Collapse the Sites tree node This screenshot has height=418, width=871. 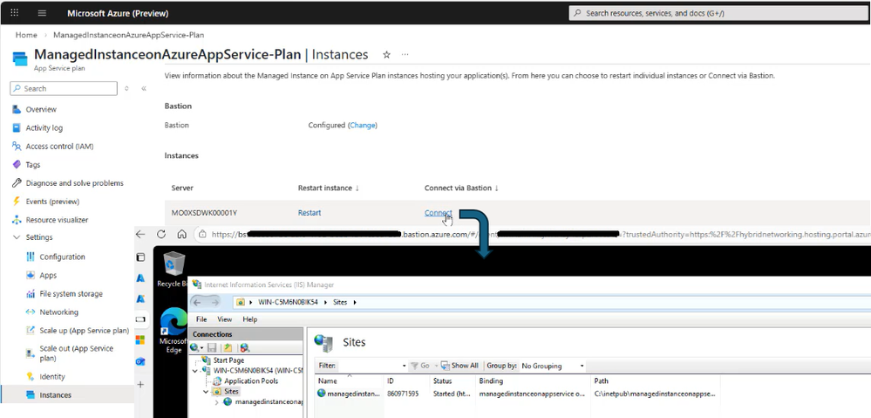(206, 391)
